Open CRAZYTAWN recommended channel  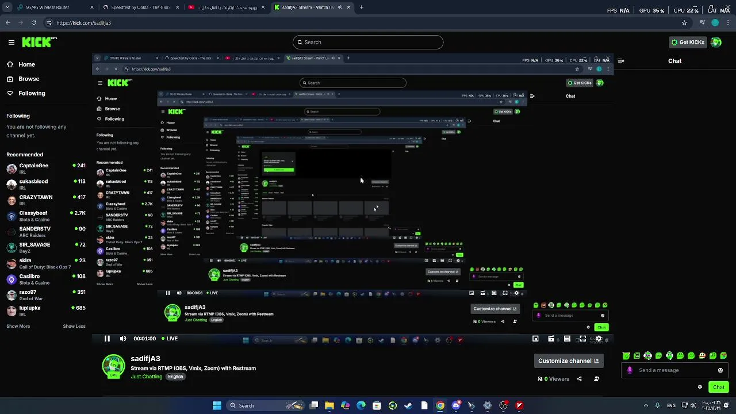[46, 200]
